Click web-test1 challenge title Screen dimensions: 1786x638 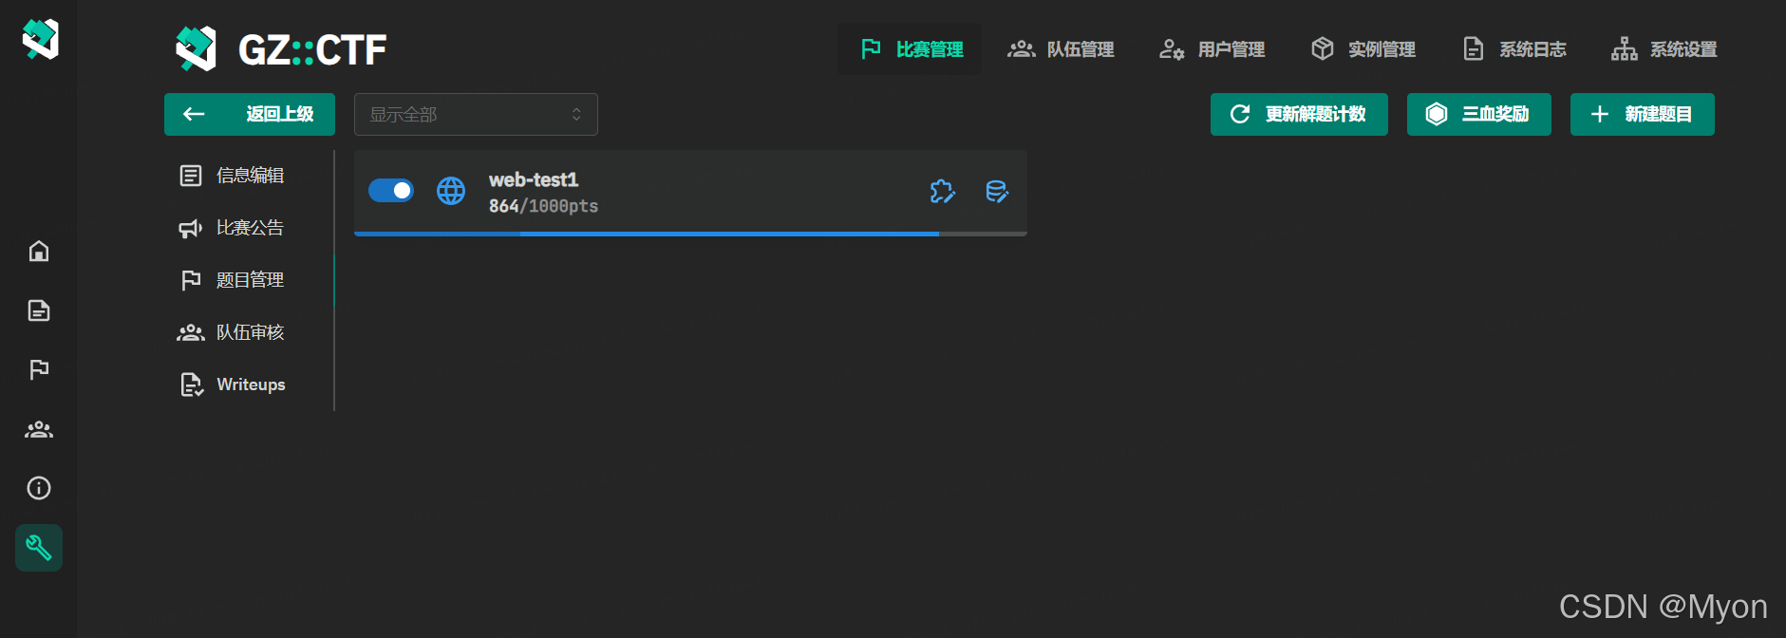click(x=534, y=179)
